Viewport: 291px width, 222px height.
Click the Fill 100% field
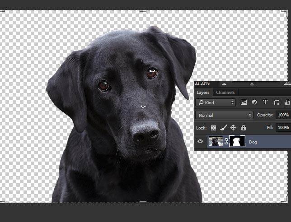point(283,128)
